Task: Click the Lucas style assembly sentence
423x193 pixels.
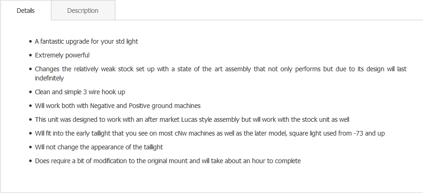Action: coord(192,119)
